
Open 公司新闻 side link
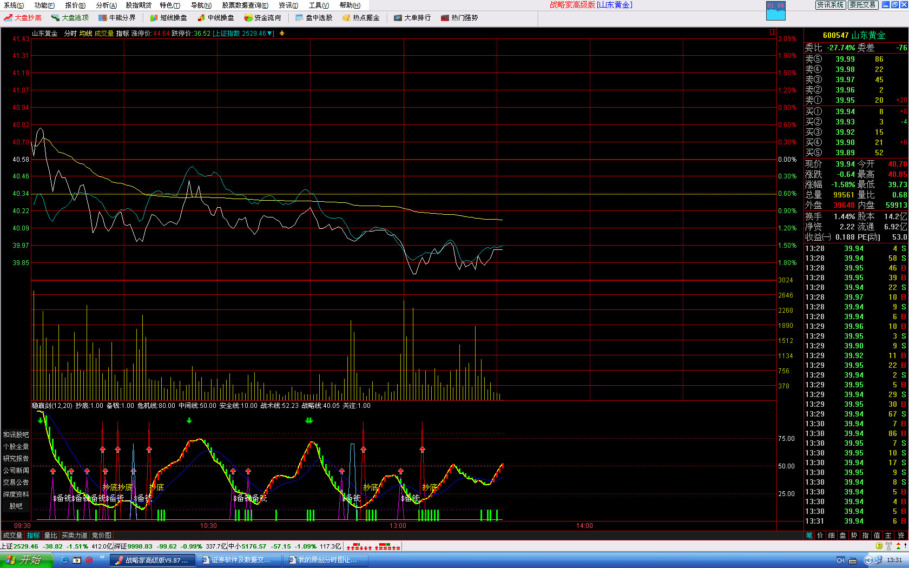pyautogui.click(x=16, y=471)
